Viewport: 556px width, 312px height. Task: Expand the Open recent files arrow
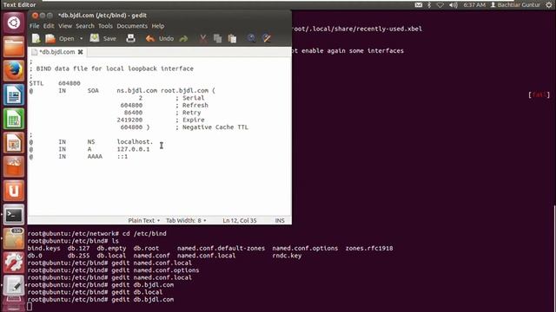coord(81,38)
